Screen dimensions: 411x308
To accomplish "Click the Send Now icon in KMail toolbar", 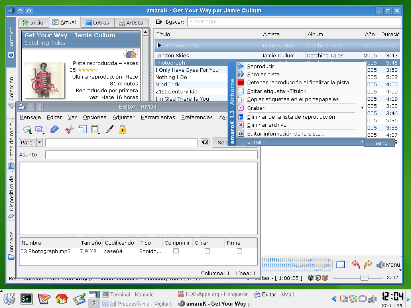I will click(27, 130).
